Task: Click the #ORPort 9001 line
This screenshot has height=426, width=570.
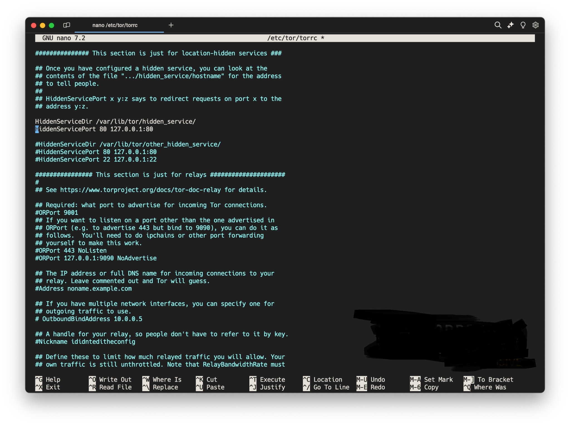Action: point(57,213)
